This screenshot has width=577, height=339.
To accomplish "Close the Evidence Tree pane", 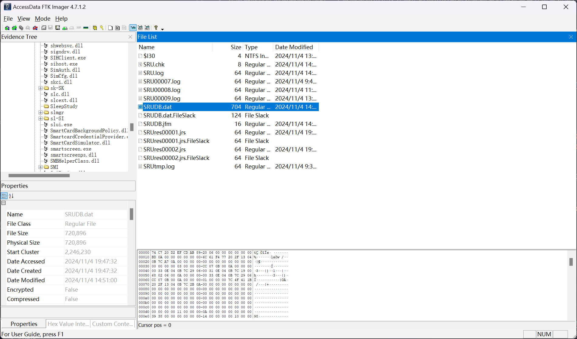I will [x=130, y=37].
